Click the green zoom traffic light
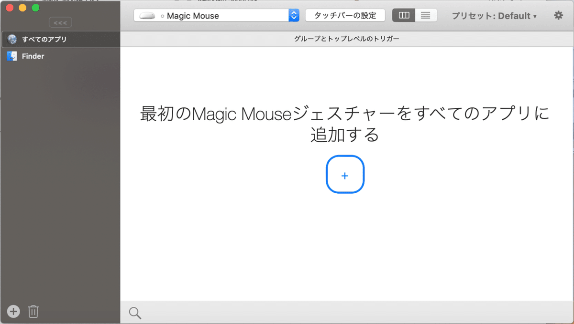Screen dimensions: 574x324 [x=35, y=8]
